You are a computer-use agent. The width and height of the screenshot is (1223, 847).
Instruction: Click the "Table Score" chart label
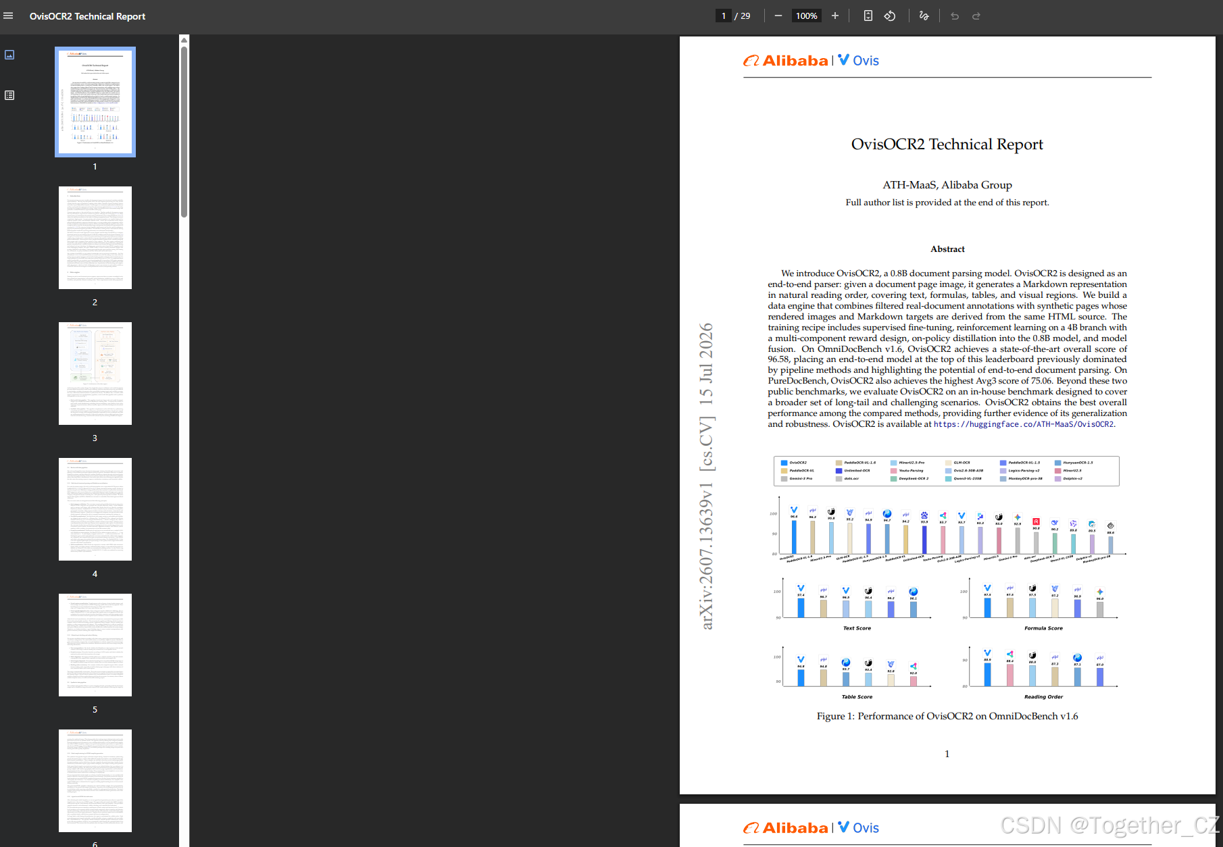(857, 696)
